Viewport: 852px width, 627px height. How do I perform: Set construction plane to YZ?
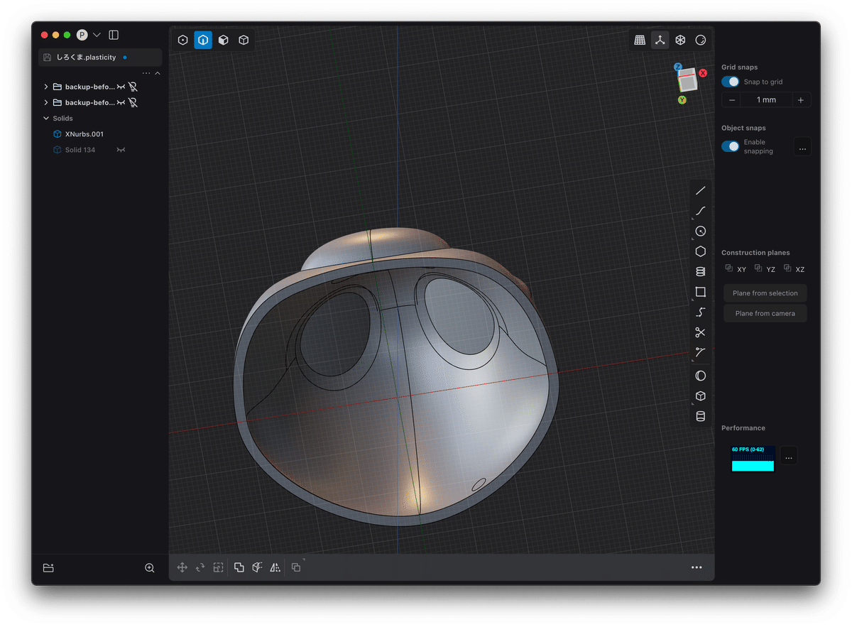coord(765,269)
